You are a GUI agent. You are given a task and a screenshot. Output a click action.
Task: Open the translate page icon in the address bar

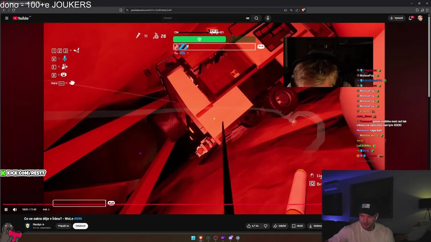coord(291,10)
